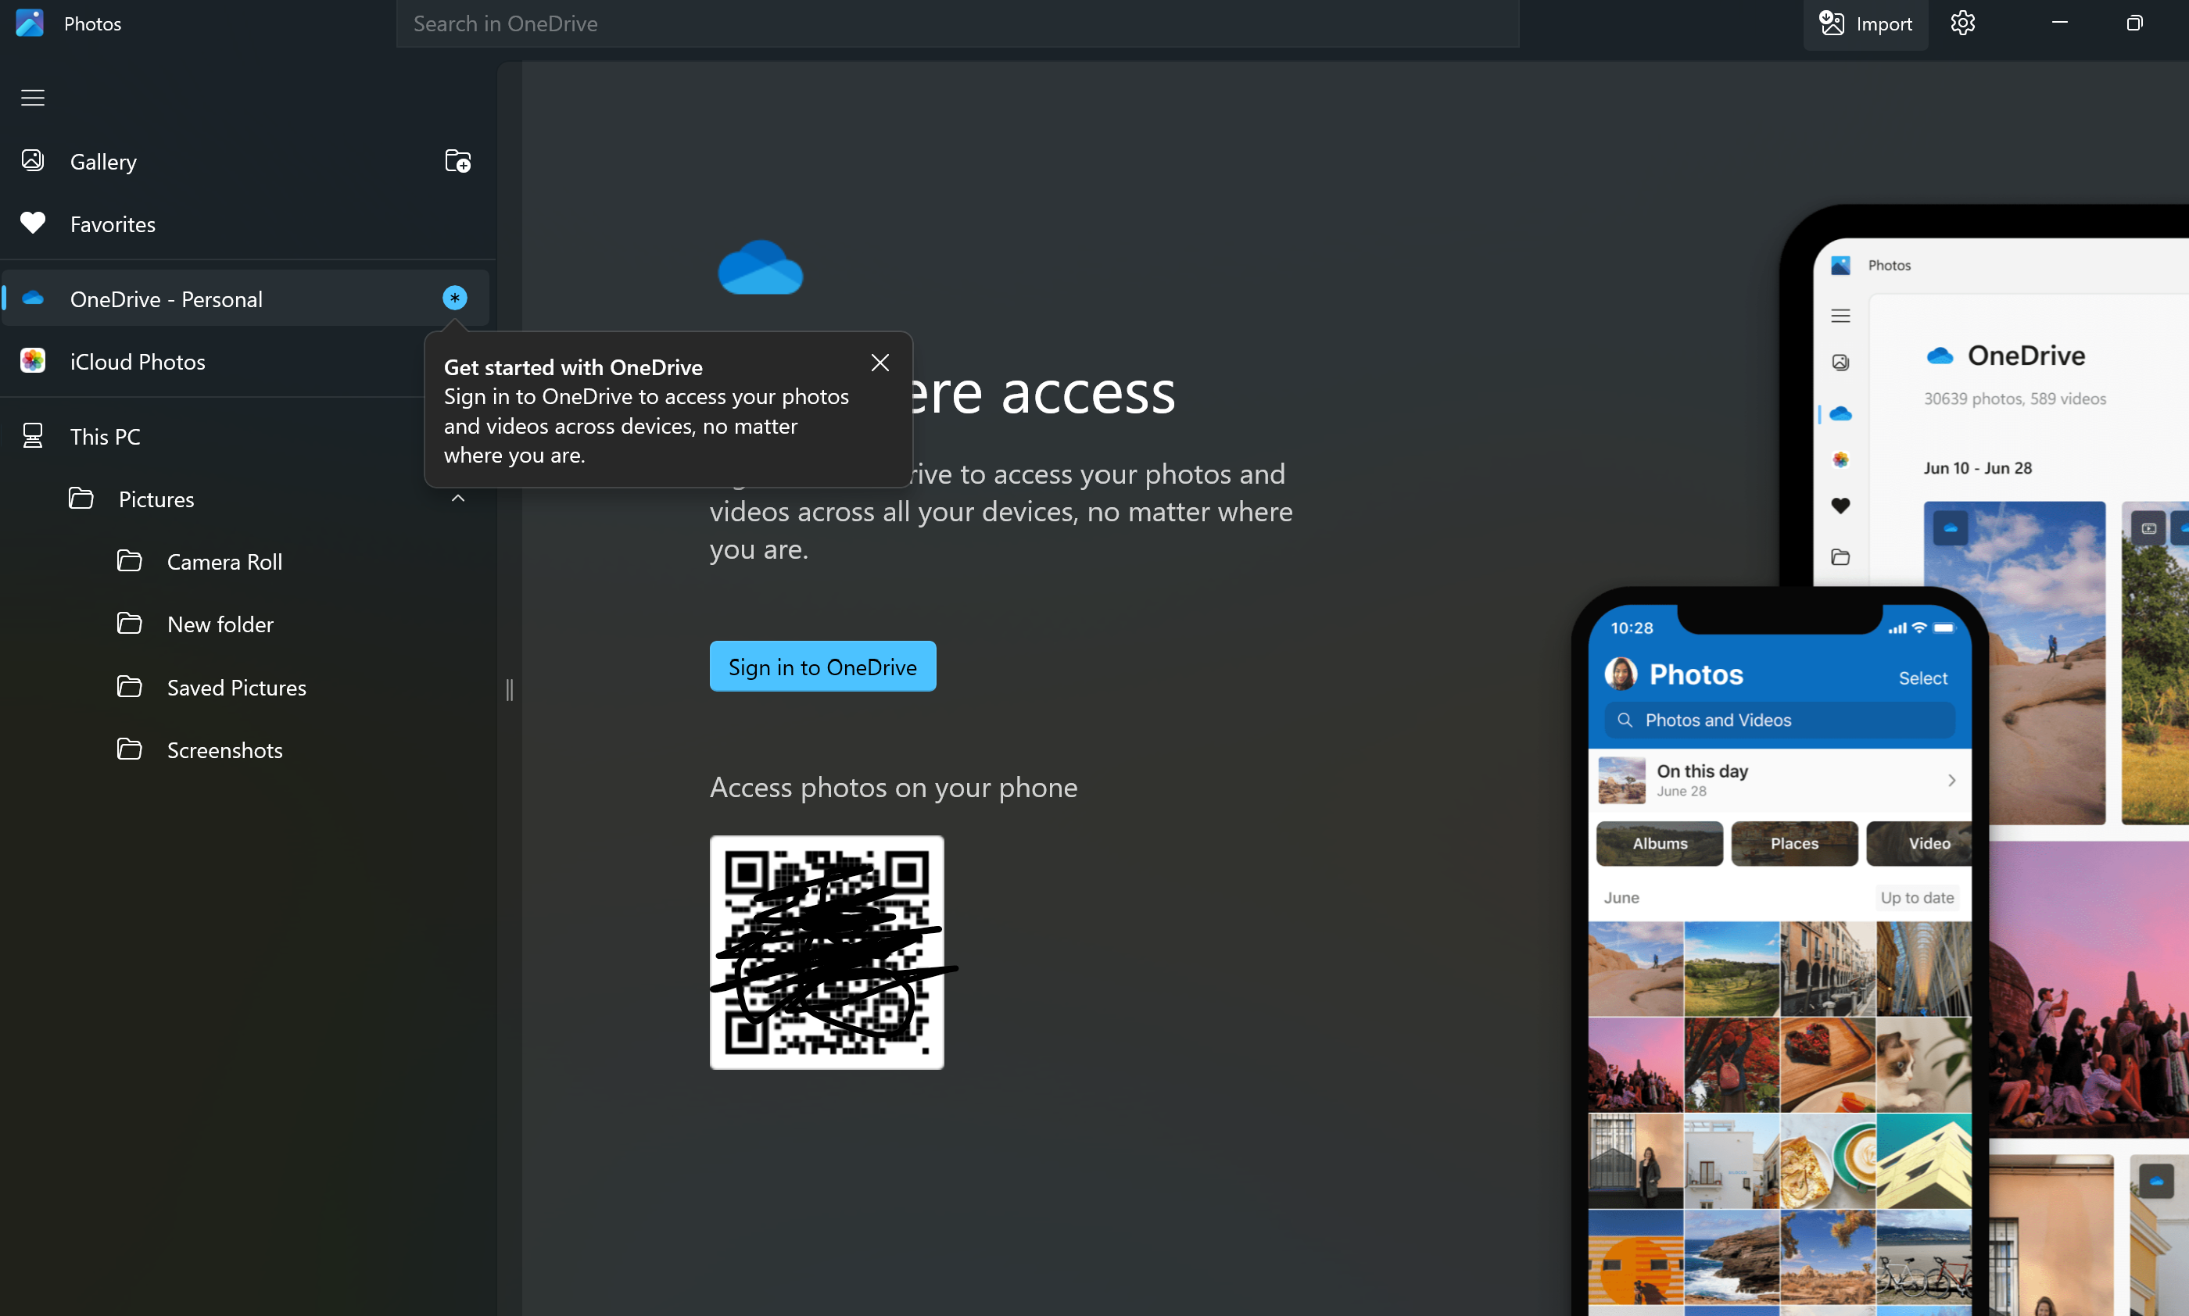Click the sidebar resize handle
Viewport: 2189px width, 1316px height.
[509, 689]
